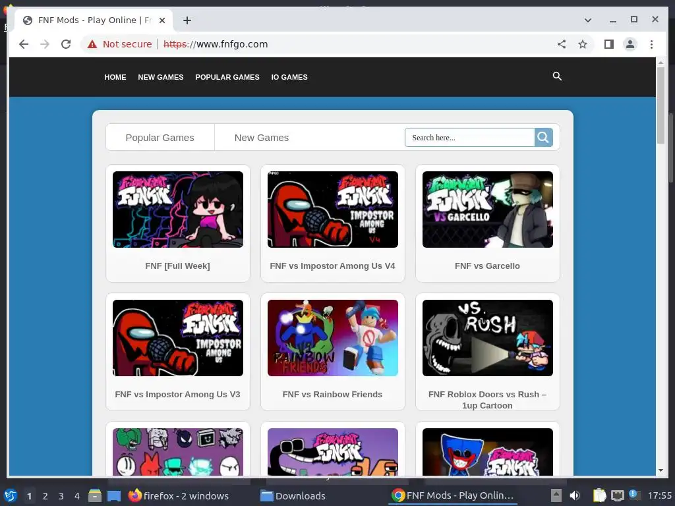The width and height of the screenshot is (675, 506).
Task: Open the taskbar start menu icon
Action: coord(11,495)
